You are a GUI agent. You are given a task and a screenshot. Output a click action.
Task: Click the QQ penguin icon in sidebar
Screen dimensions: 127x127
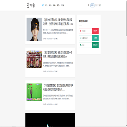[x=81, y=38]
